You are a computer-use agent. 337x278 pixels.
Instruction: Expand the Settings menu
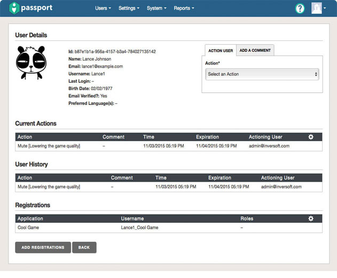129,8
